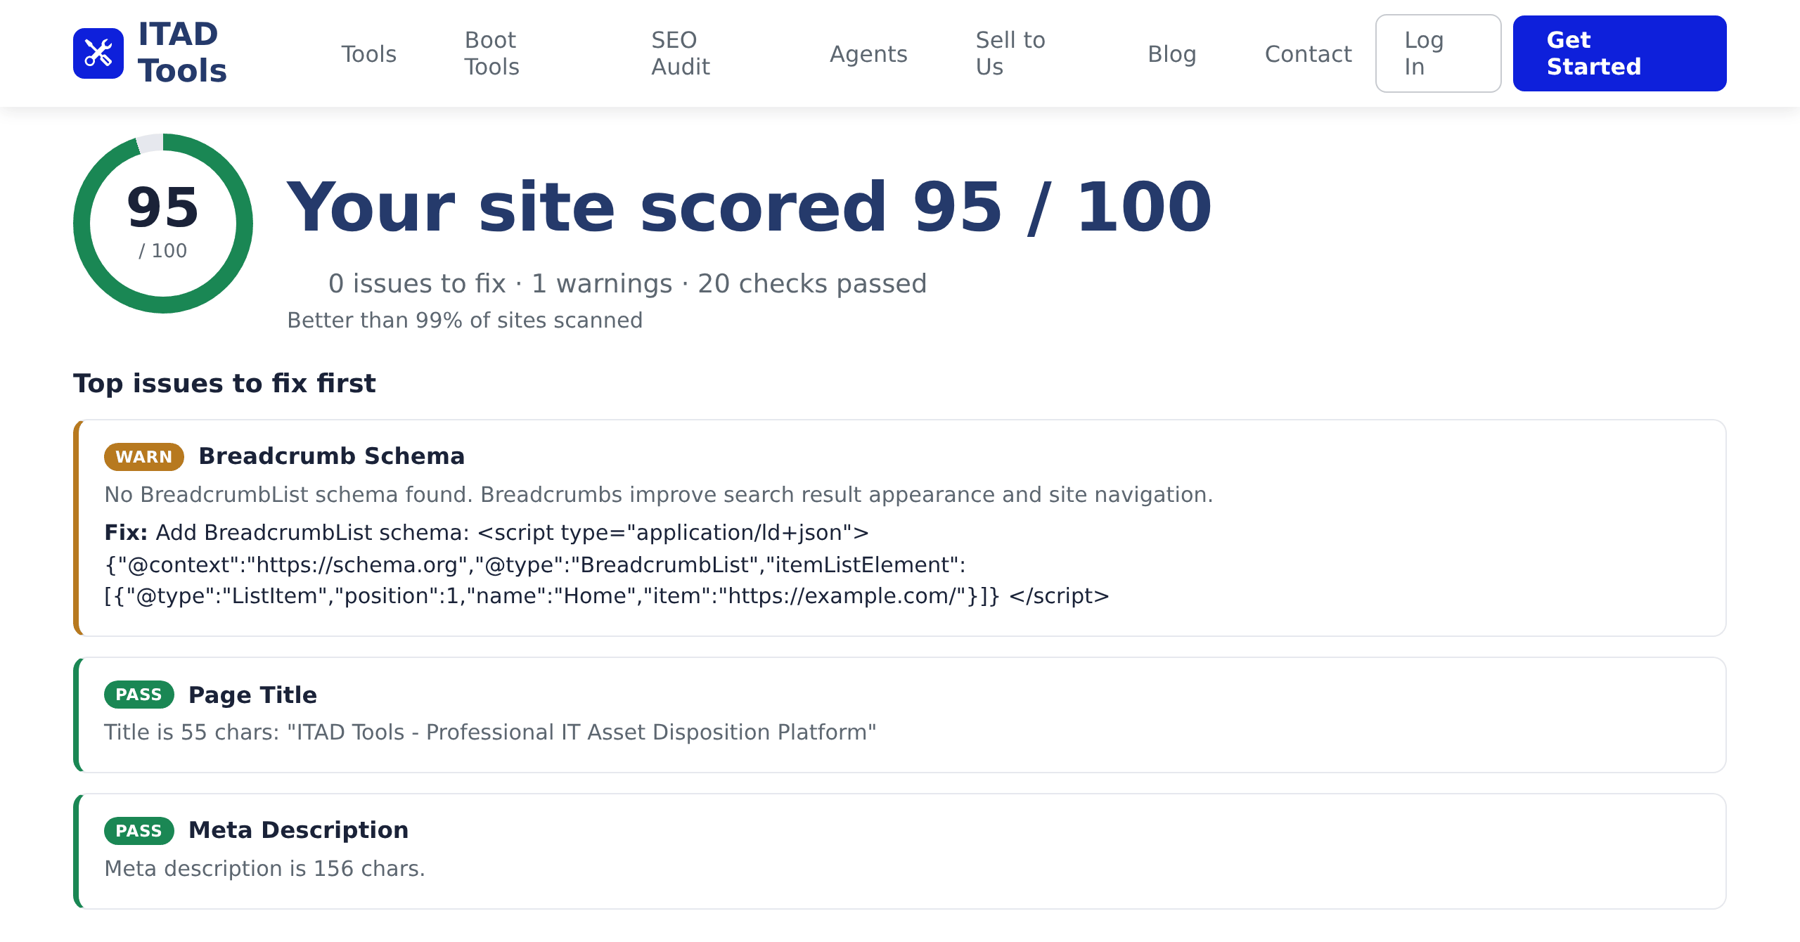Click 'Title is 55 chars' result text

[x=490, y=733]
